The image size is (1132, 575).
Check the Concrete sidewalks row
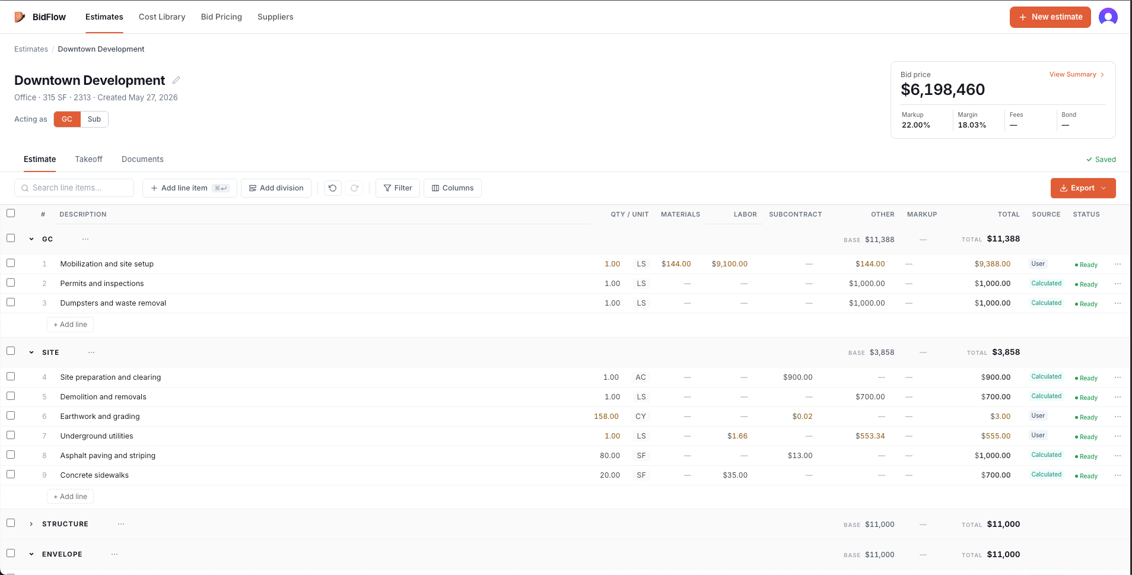(x=11, y=474)
